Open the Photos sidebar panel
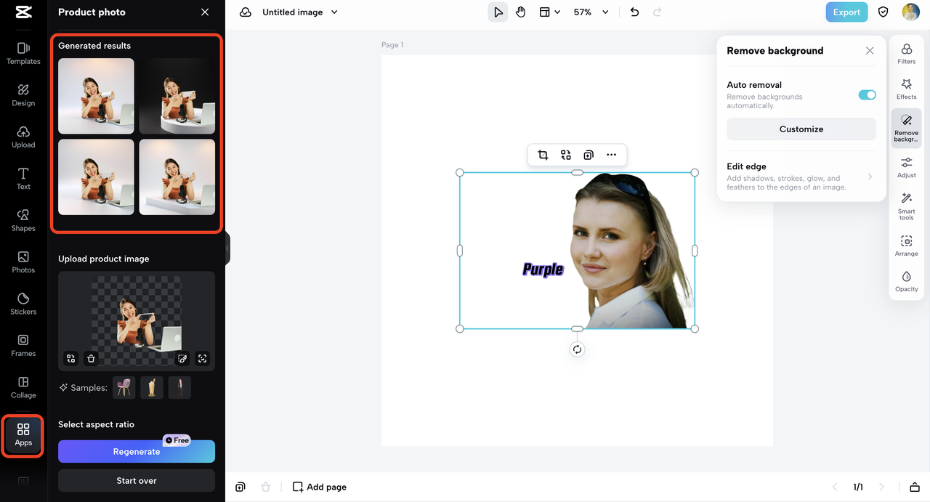Image resolution: width=930 pixels, height=502 pixels. coord(23,262)
